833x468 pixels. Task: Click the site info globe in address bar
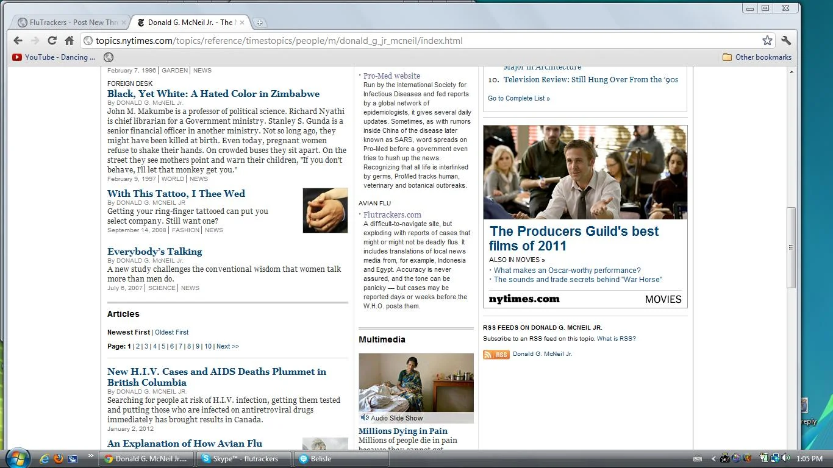[88, 41]
